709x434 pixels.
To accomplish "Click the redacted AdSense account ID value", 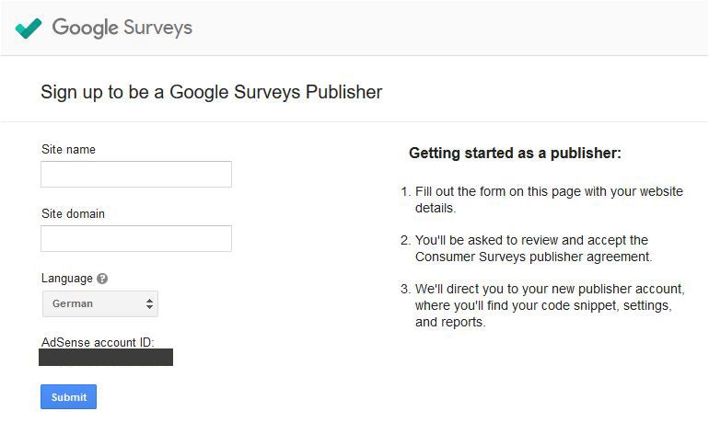I will pyautogui.click(x=106, y=358).
